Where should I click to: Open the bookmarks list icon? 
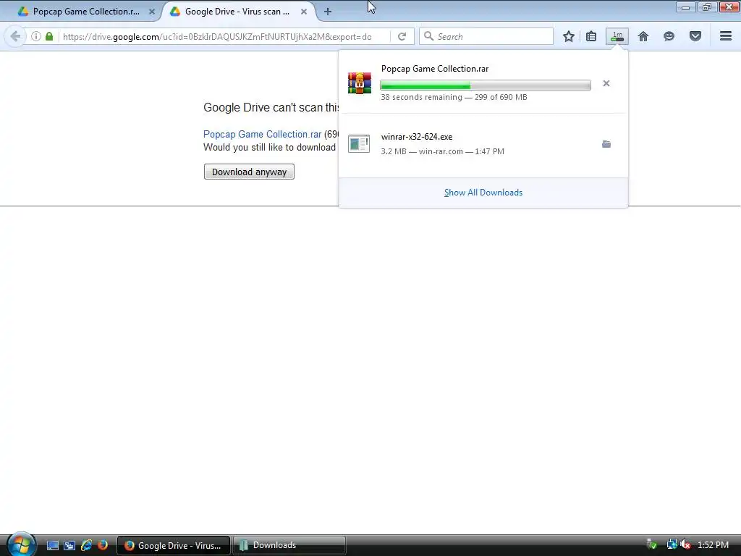point(591,36)
